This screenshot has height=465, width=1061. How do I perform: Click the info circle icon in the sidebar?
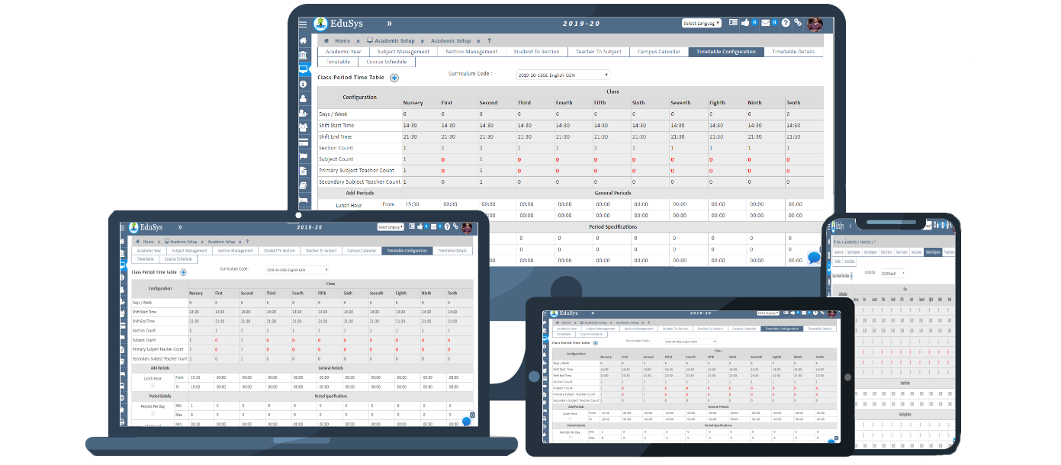(x=303, y=84)
